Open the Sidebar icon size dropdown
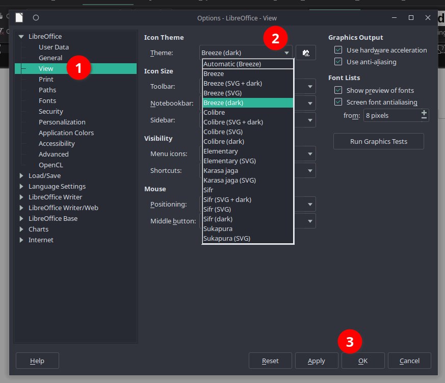445x383 pixels. [310, 120]
